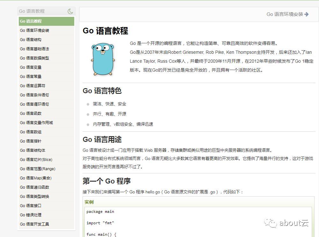
Task: Open Go 语言运算符 sidebar link
Action: [47, 86]
